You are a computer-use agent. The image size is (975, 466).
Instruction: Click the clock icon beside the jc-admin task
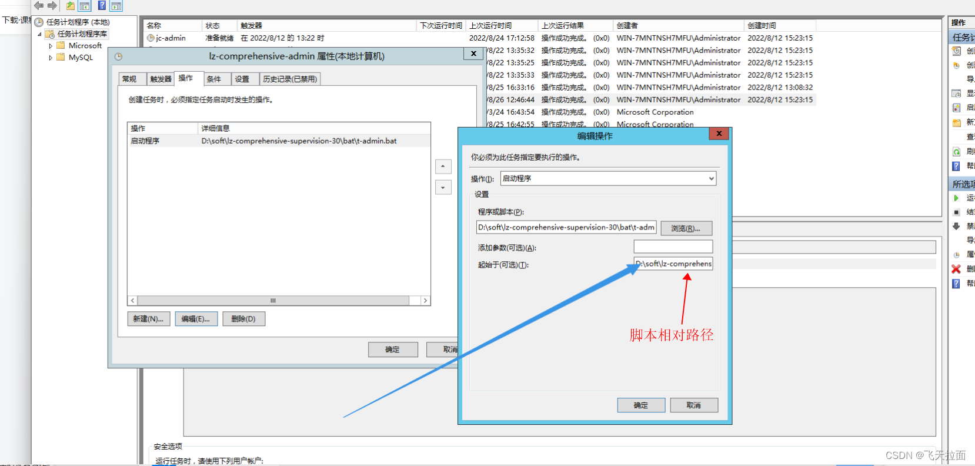coord(151,38)
